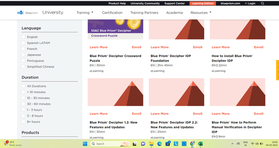Open the volume speaker tray icon

pos(257,144)
